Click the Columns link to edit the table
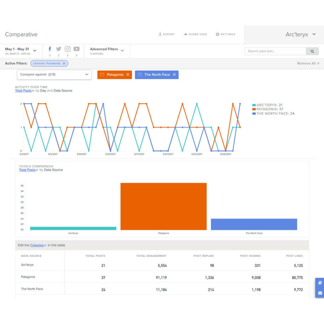 tap(37, 245)
